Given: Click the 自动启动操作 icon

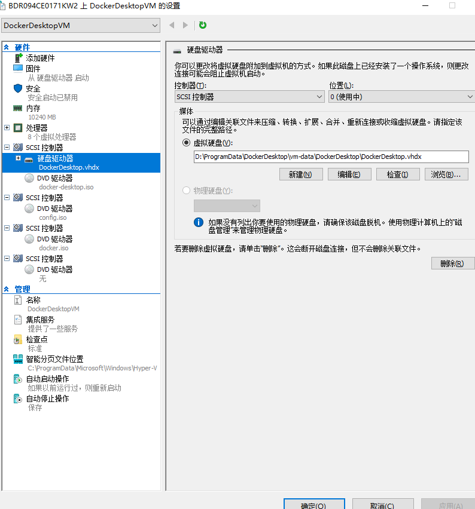Looking at the screenshot, I should [18, 379].
